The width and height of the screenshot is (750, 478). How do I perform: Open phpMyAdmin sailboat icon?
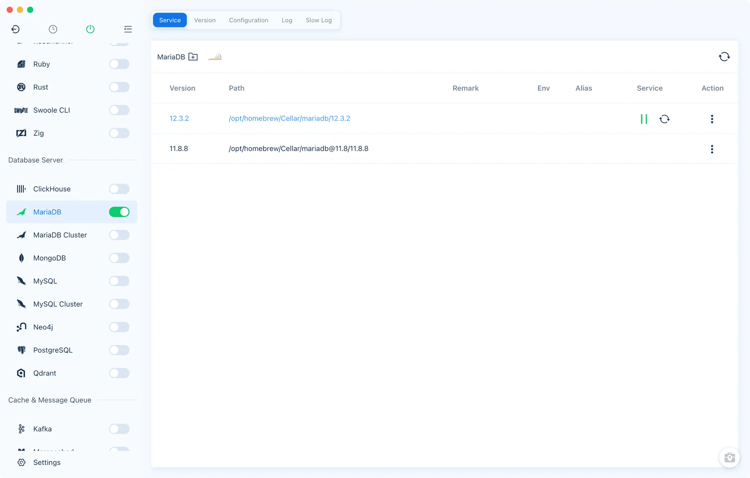[215, 57]
